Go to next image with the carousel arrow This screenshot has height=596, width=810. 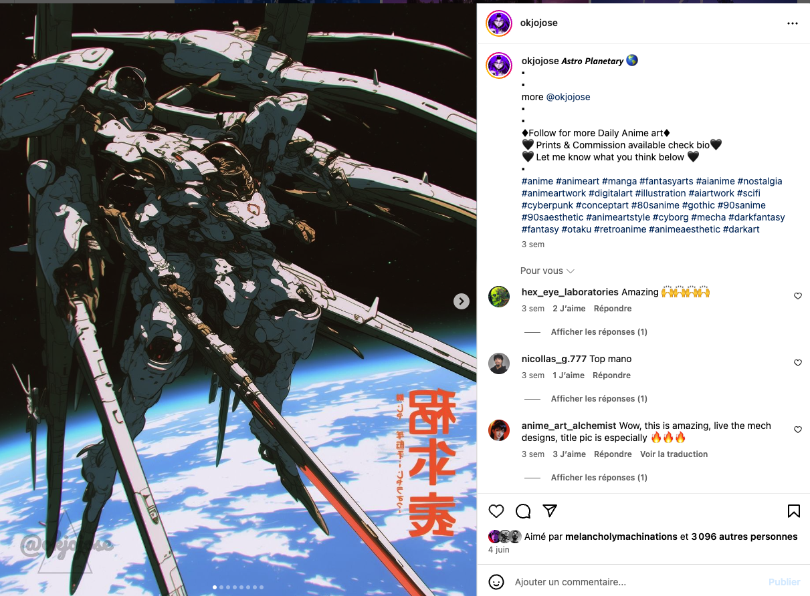click(462, 301)
